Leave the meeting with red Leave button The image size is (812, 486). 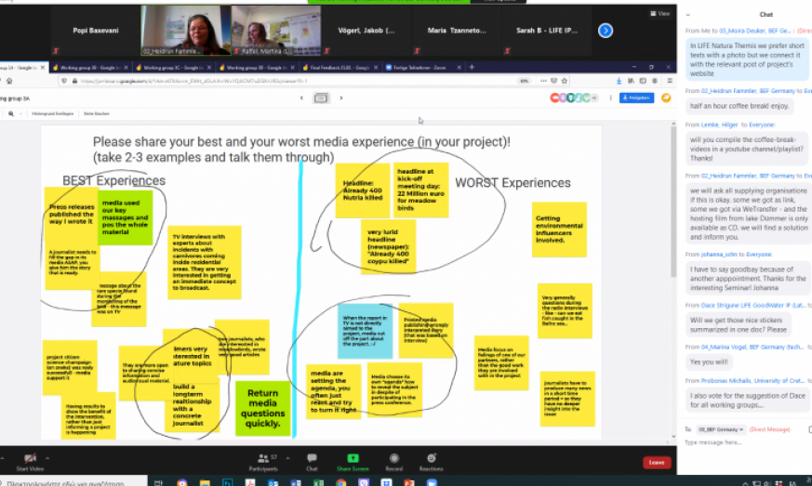click(657, 462)
